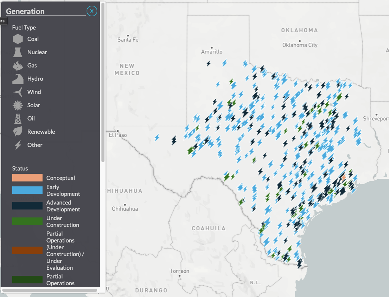
Task: Click the Conceptual orange color swatch
Action: coord(27,177)
